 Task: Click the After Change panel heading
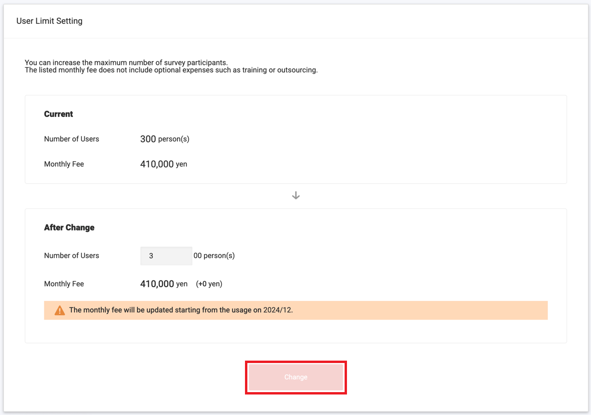(x=69, y=228)
